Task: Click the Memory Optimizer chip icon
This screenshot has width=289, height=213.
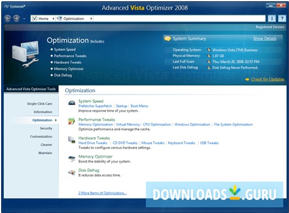Action: tap(72, 158)
